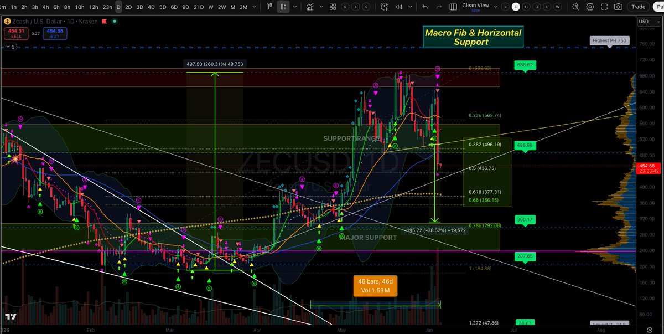The height and width of the screenshot is (334, 664).
Task: Click the green 688.62 price label
Action: (x=525, y=65)
